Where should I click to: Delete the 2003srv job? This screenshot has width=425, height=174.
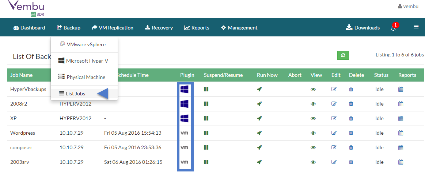pyautogui.click(x=351, y=162)
